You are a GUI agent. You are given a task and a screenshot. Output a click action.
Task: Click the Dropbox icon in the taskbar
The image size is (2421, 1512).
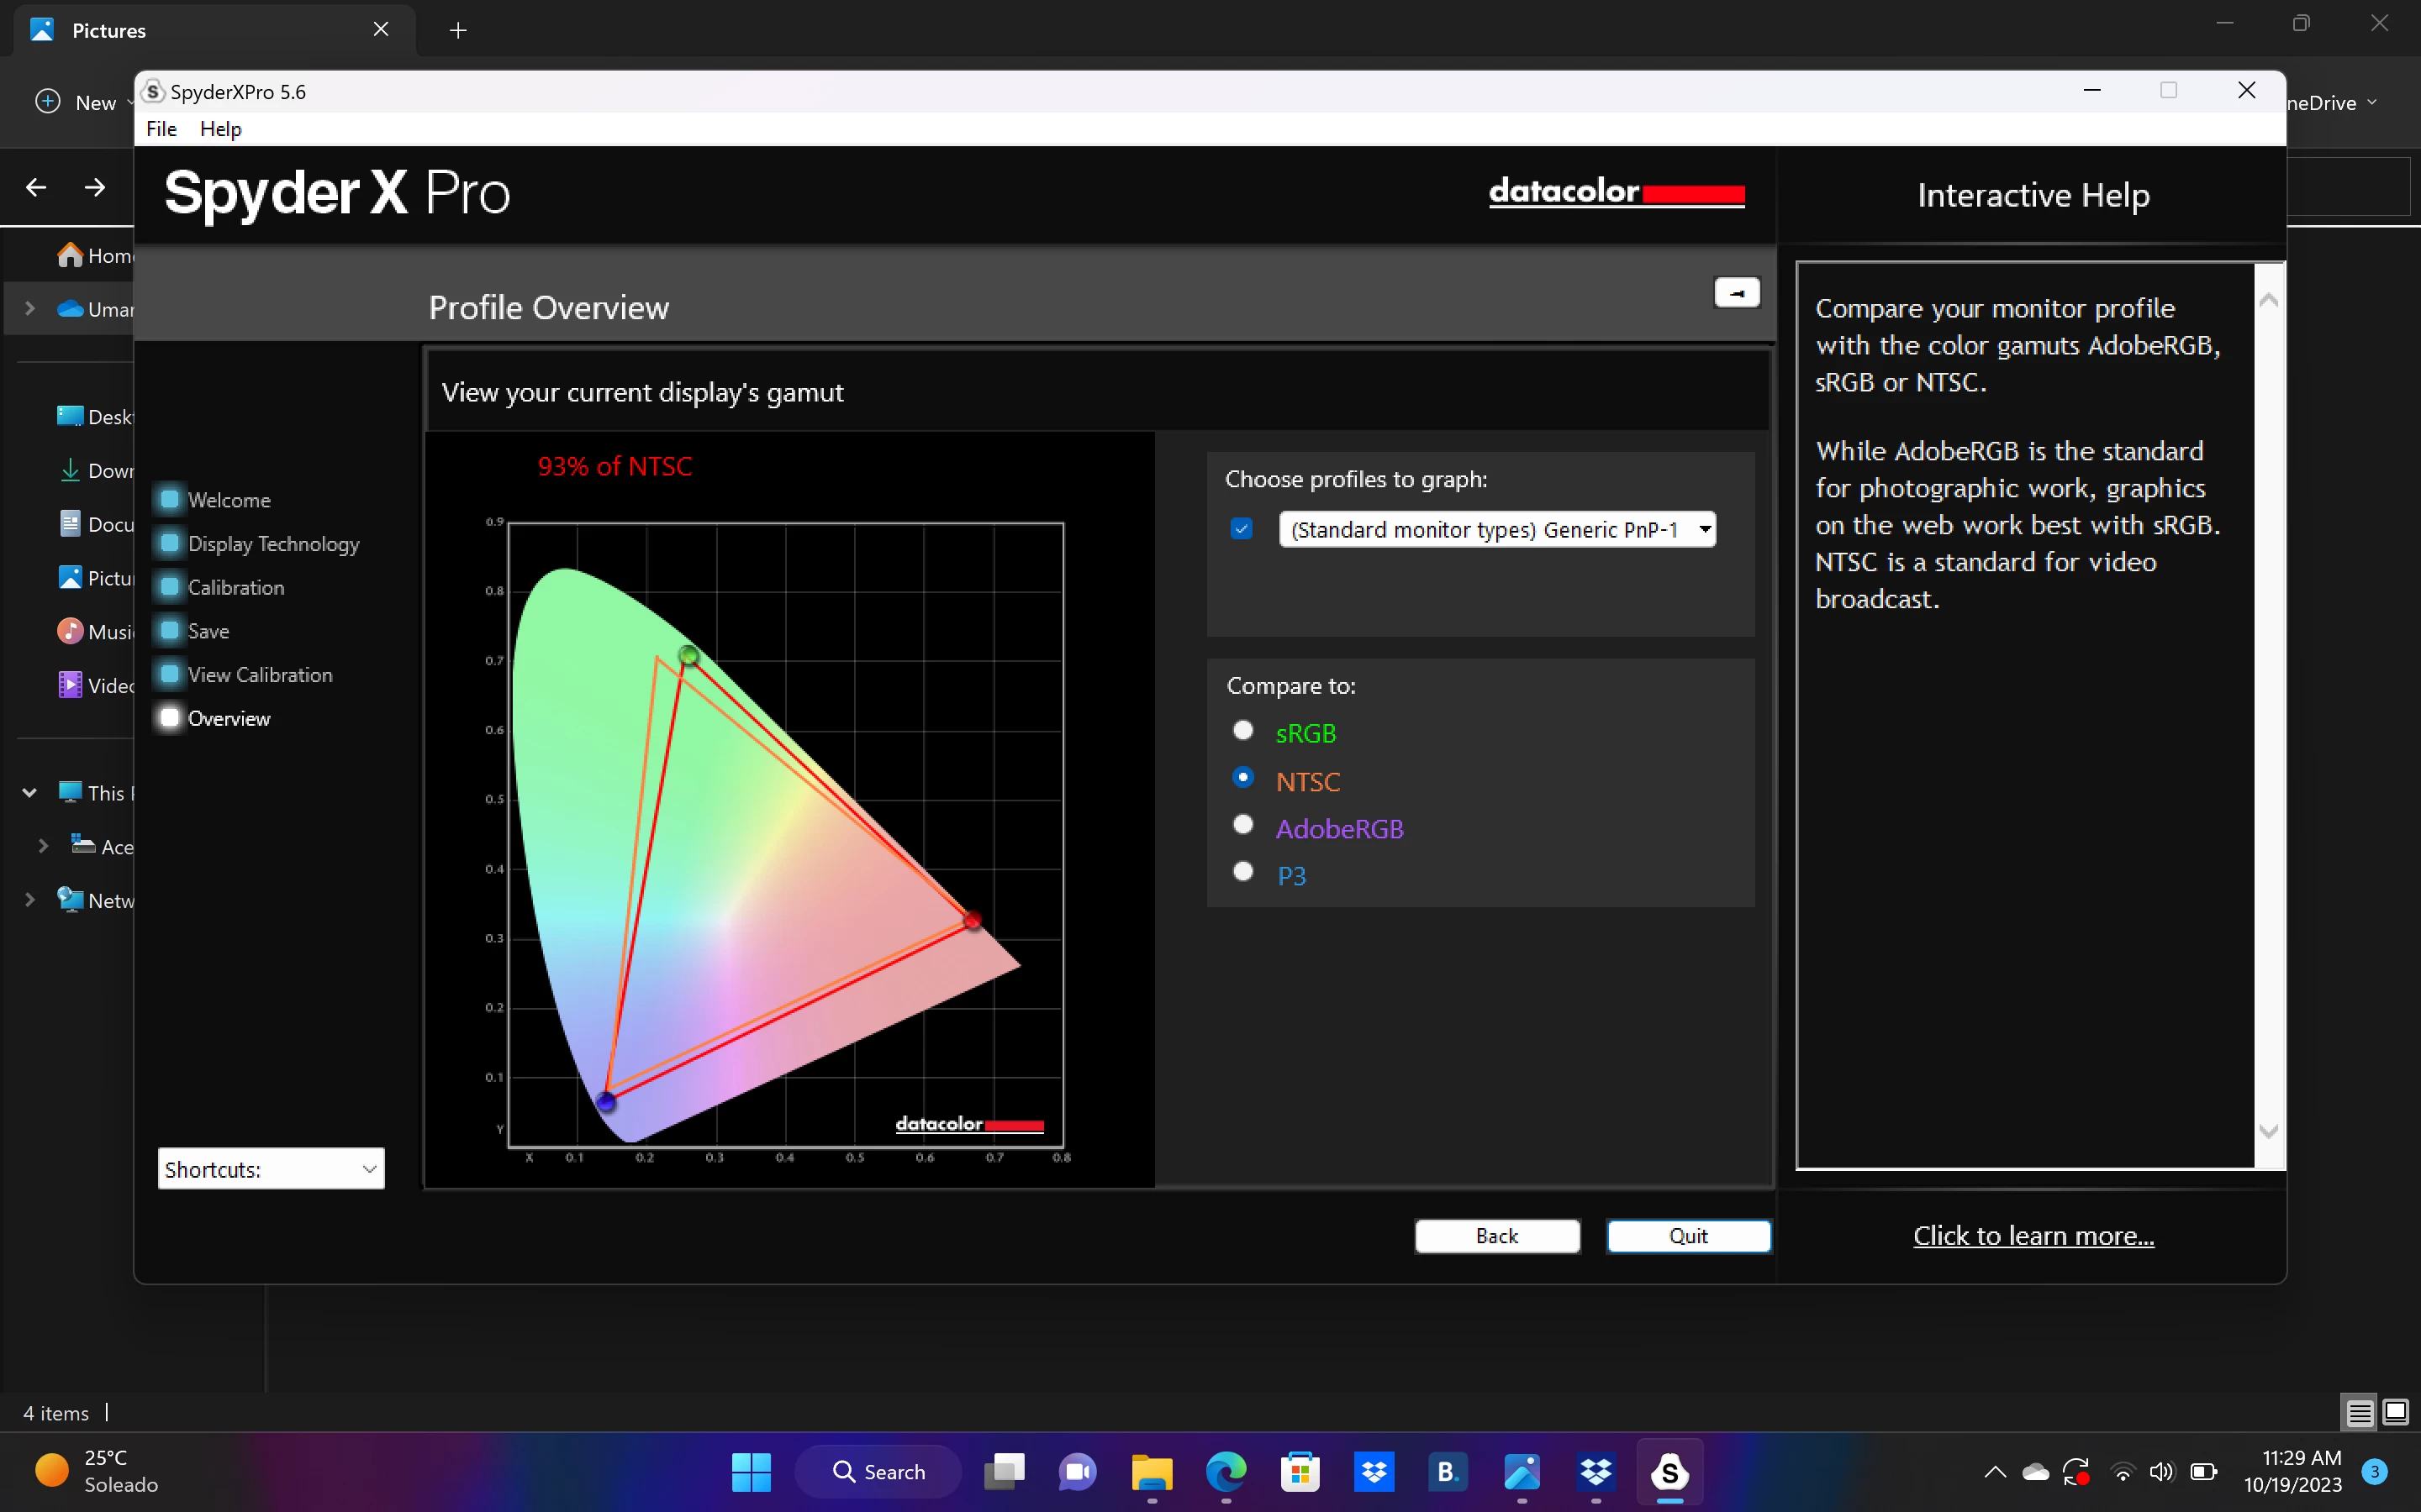(1374, 1471)
